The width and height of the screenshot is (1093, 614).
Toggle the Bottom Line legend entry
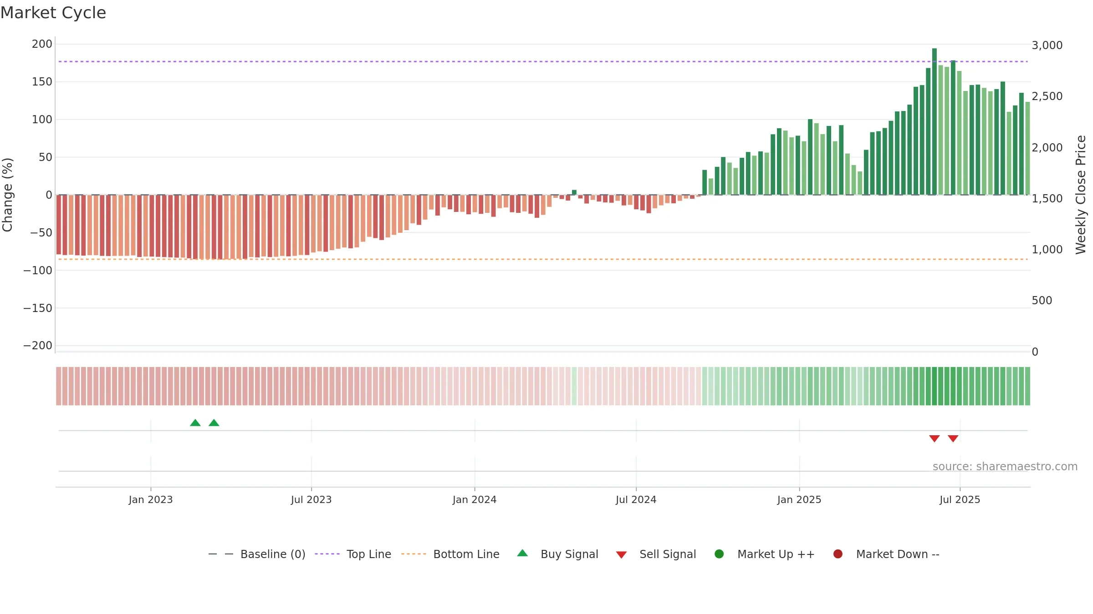click(x=450, y=554)
